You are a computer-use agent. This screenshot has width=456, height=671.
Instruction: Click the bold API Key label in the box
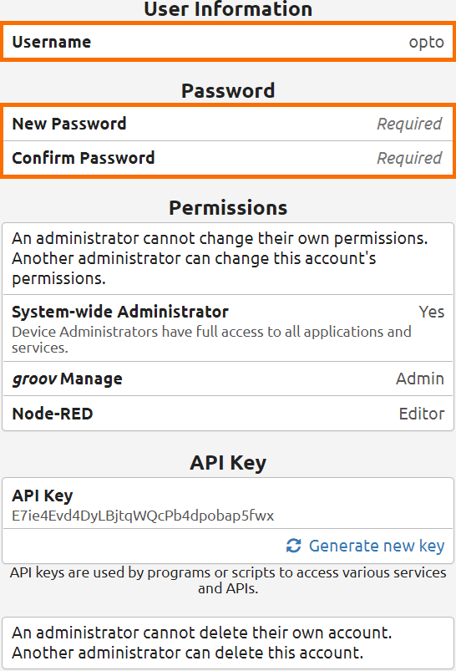tap(43, 496)
